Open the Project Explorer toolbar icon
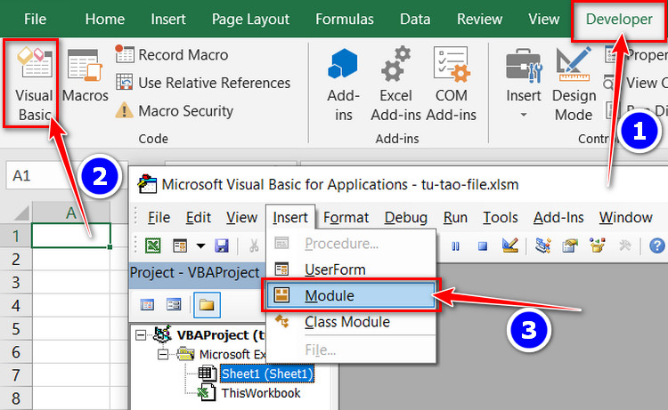The width and height of the screenshot is (668, 410). coord(543,245)
